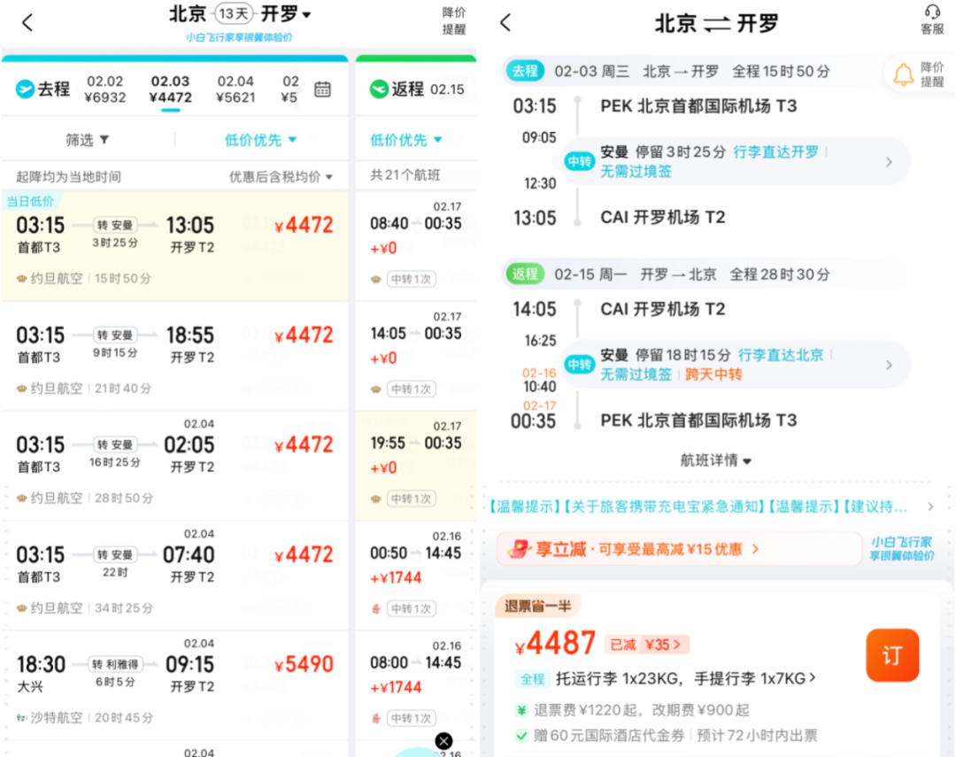956x757 pixels.
Task: Open 享立减 ¥15 discount banner
Action: click(678, 549)
